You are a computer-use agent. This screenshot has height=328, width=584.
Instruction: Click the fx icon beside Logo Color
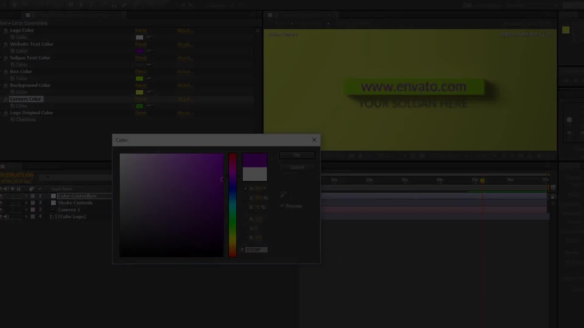tap(6, 30)
